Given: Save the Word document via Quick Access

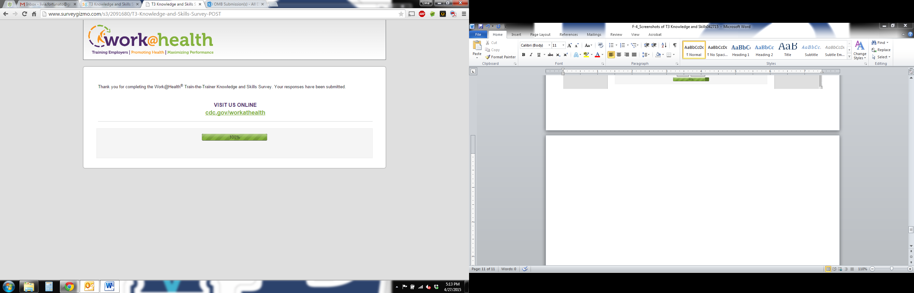Looking at the screenshot, I should (480, 26).
